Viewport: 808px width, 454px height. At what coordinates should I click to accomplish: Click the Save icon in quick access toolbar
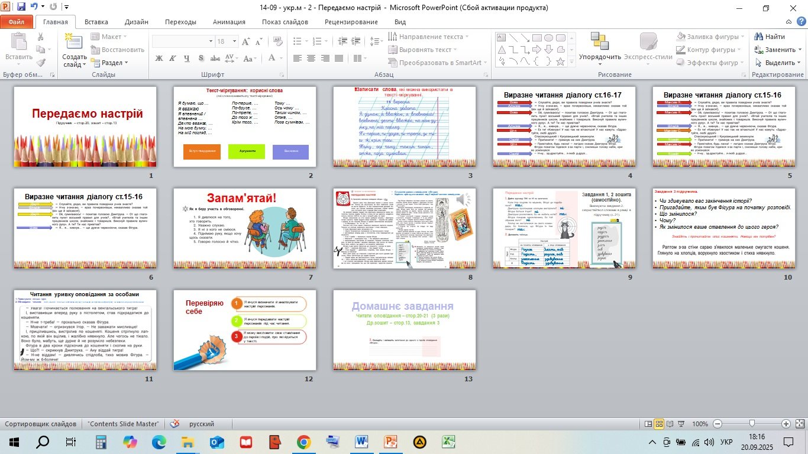click(21, 8)
